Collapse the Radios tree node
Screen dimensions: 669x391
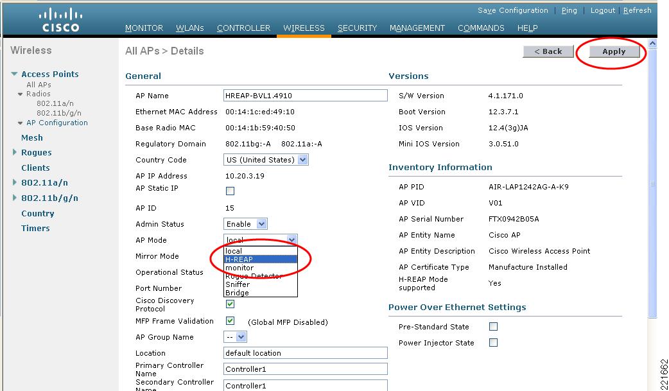[20, 94]
